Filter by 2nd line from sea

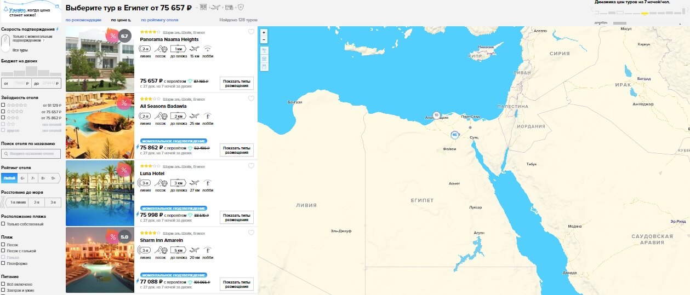(x=37, y=202)
